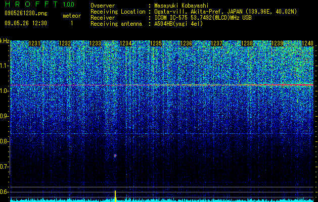Select the 1234 time marker

(126, 43)
